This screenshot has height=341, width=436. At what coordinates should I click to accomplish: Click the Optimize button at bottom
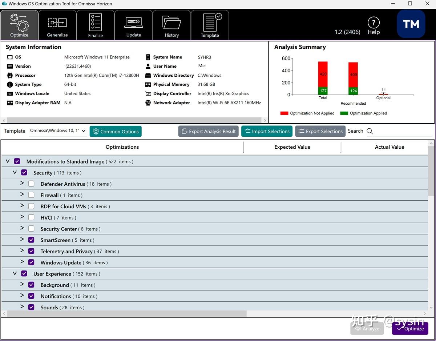coord(410,328)
